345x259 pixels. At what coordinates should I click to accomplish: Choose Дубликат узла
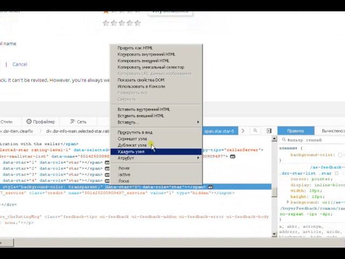click(x=156, y=145)
